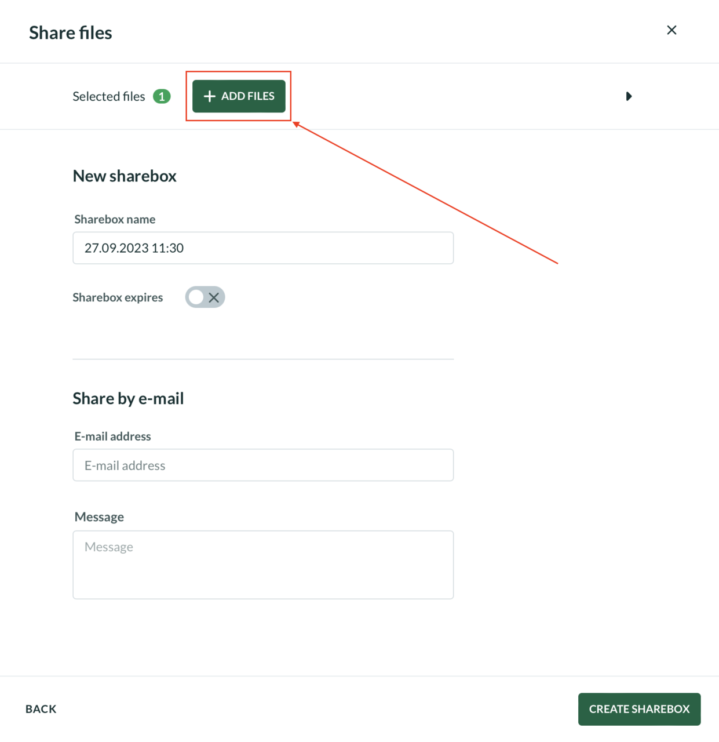Click the Share files dialog title
This screenshot has height=742, width=719.
pyautogui.click(x=70, y=32)
